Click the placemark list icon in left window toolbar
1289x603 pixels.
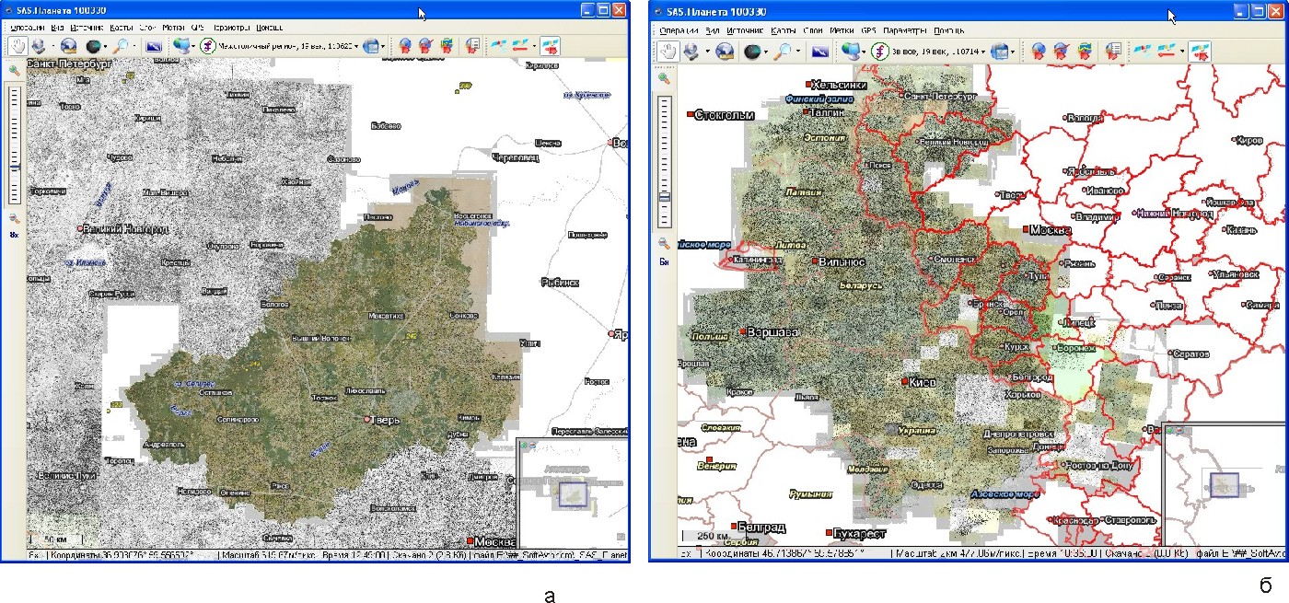pos(473,45)
